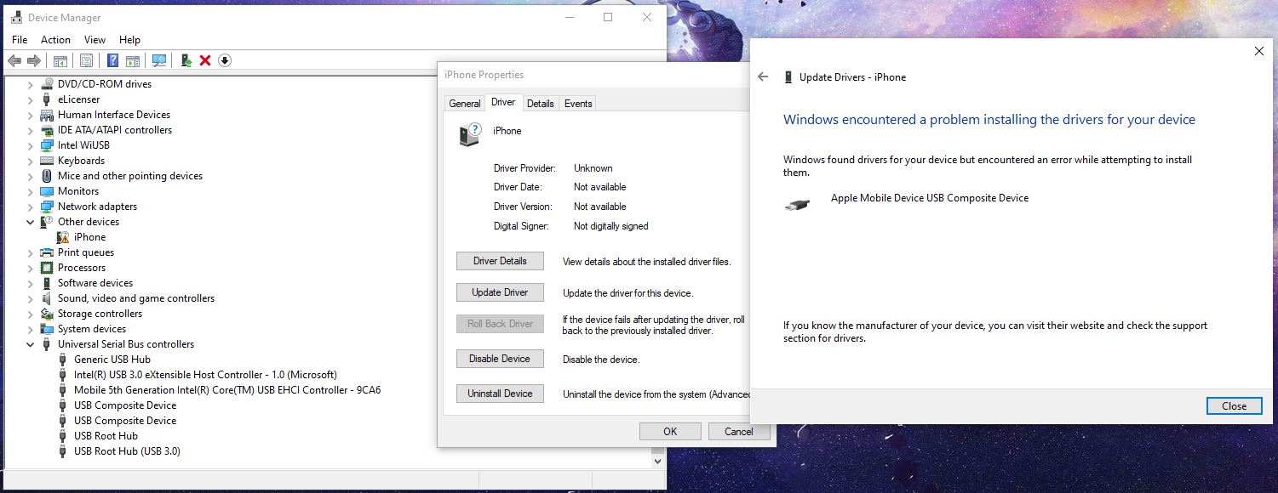Click the Storage controllers category icon

coord(48,314)
